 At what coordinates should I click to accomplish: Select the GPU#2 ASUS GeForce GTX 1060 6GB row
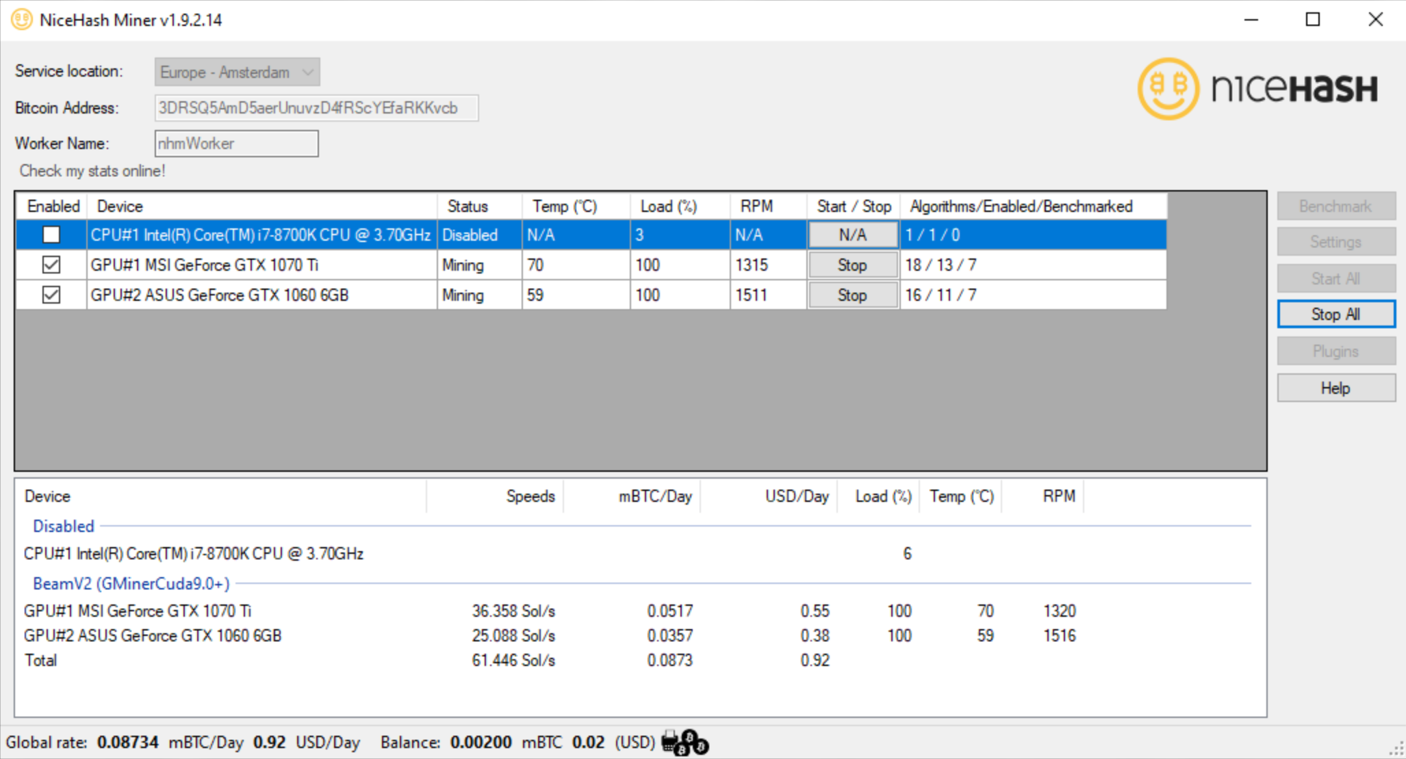591,295
